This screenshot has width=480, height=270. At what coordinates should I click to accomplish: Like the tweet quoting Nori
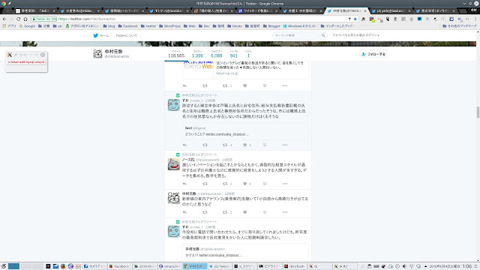point(245,145)
